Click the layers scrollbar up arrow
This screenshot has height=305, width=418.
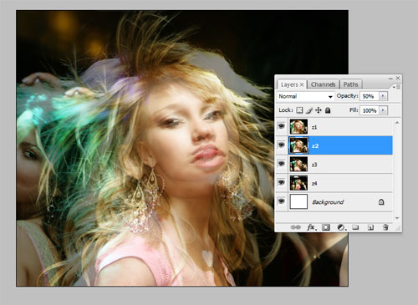click(397, 122)
